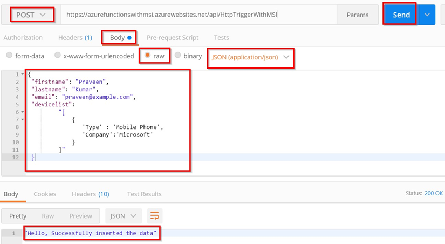
Task: Open the response JSON format dropdown
Action: [123, 216]
